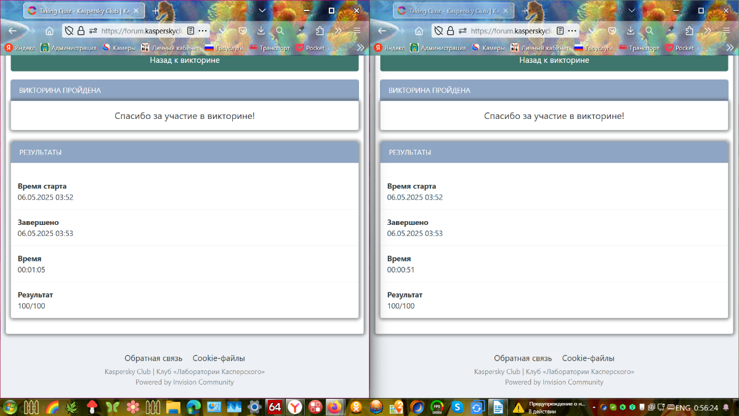Open extensions puzzle icon in right window
This screenshot has width=739, height=416.
click(x=689, y=31)
